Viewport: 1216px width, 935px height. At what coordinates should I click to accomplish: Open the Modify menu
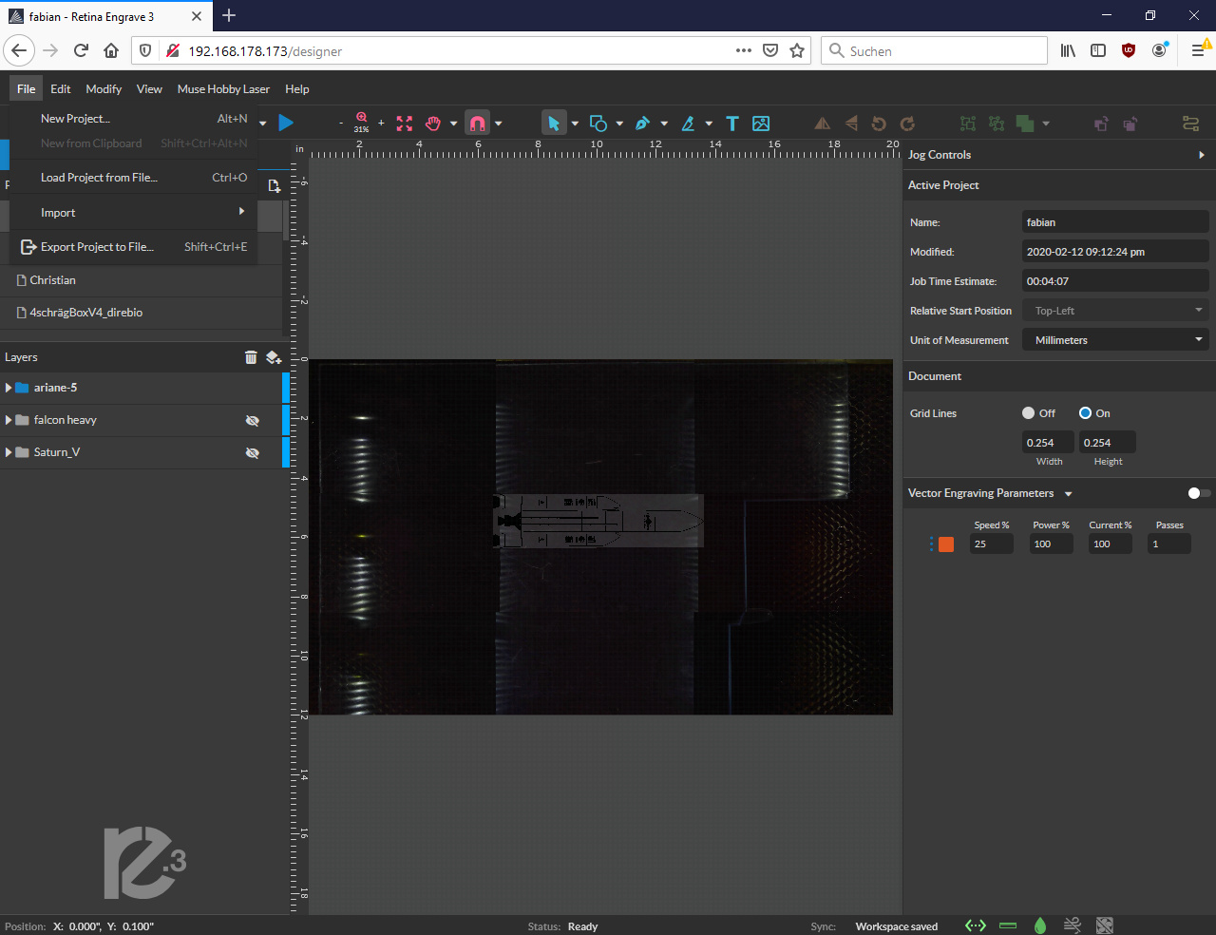[104, 88]
